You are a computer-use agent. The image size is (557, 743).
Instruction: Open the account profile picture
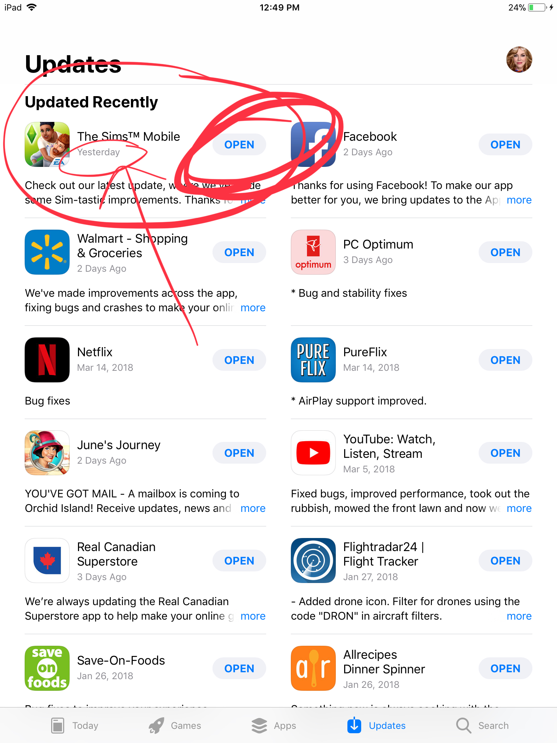[x=519, y=59]
